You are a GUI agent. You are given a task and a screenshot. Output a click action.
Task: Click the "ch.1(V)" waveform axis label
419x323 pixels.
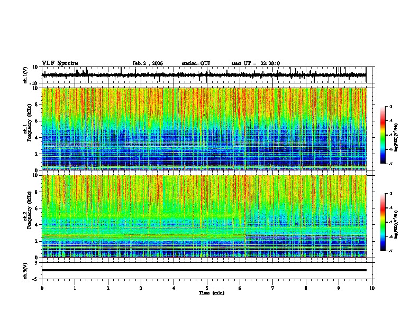[25, 75]
